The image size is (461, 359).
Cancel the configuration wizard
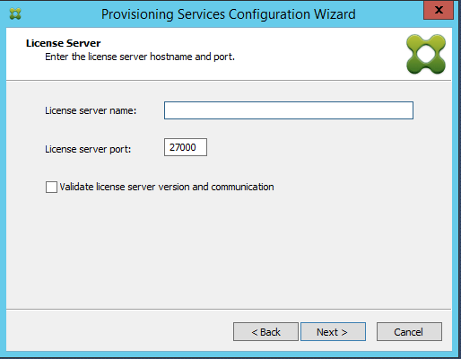tap(409, 331)
